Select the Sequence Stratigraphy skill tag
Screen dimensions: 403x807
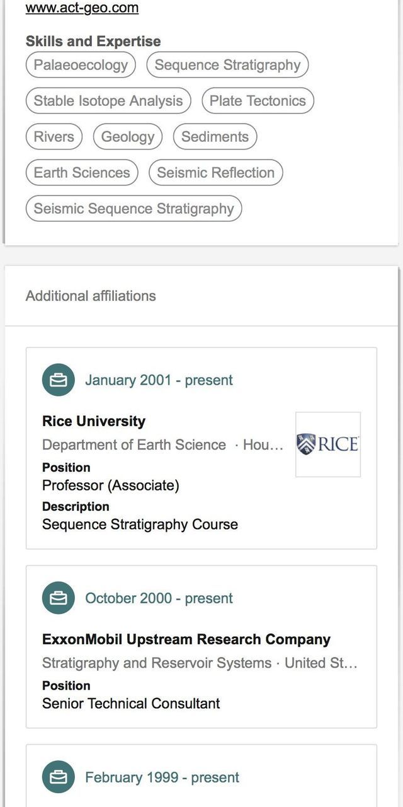(227, 65)
